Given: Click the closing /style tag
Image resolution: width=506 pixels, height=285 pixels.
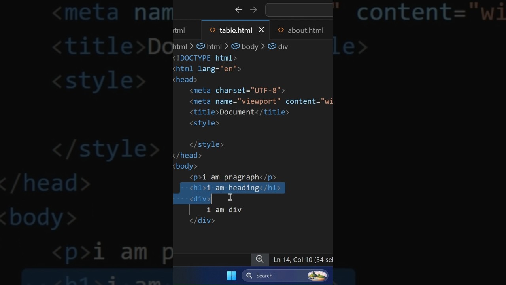Looking at the screenshot, I should pyautogui.click(x=206, y=144).
